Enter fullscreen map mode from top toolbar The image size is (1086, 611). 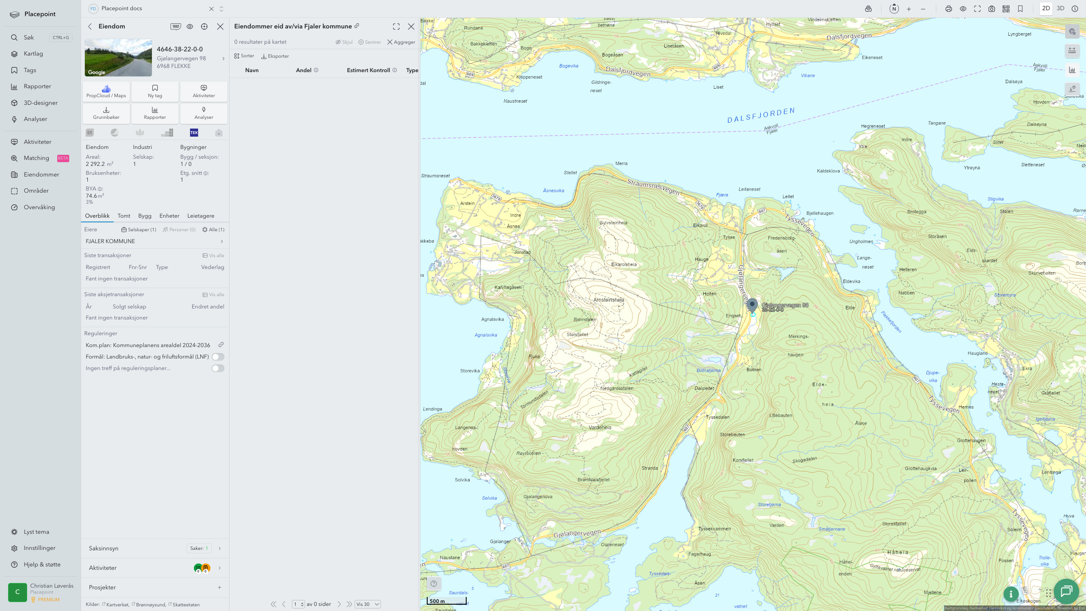[977, 9]
